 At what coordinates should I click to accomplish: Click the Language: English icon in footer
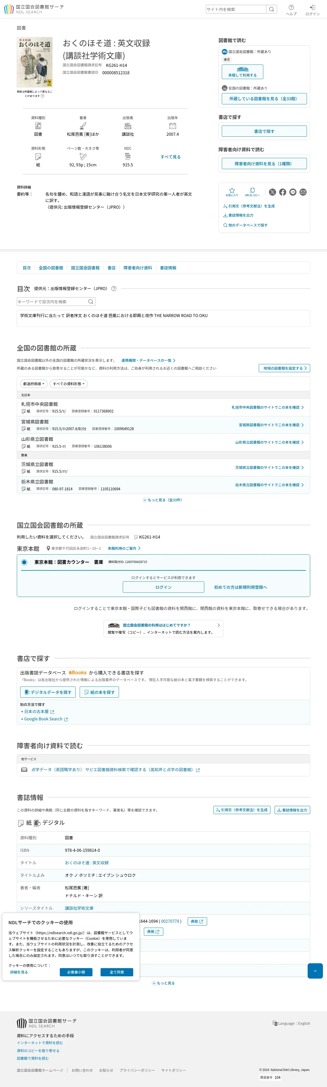pyautogui.click(x=275, y=1023)
